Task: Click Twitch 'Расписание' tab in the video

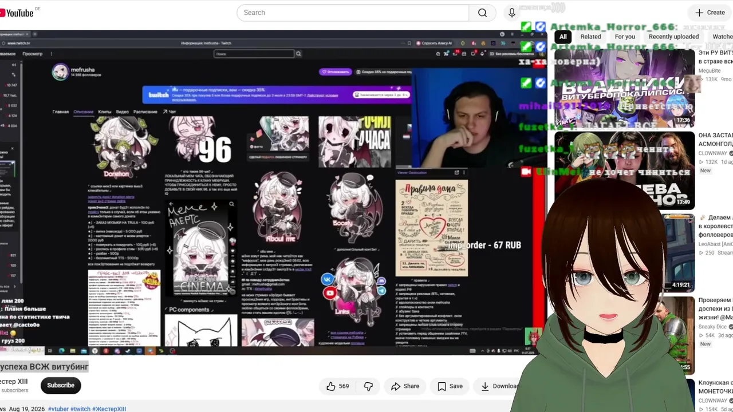Action: 145,112
